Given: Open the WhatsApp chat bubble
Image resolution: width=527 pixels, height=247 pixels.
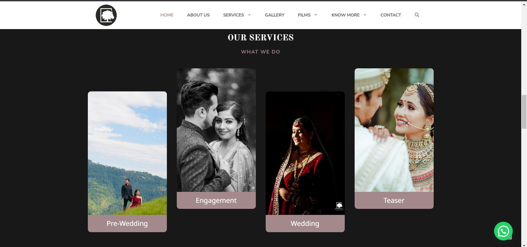Looking at the screenshot, I should point(503,231).
